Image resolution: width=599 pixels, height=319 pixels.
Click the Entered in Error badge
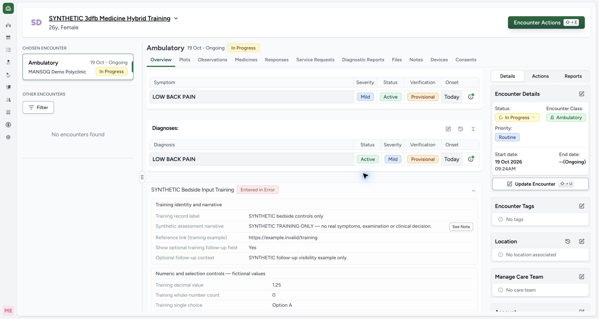[x=258, y=190]
